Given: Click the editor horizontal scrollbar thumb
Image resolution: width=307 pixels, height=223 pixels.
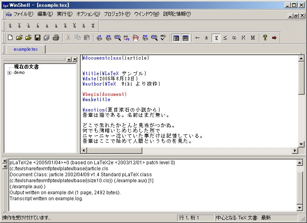Looking at the screenshot, I should 115,150.
